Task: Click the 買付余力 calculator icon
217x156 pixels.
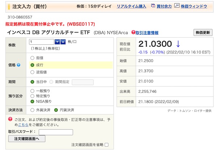Action: click(x=153, y=6)
